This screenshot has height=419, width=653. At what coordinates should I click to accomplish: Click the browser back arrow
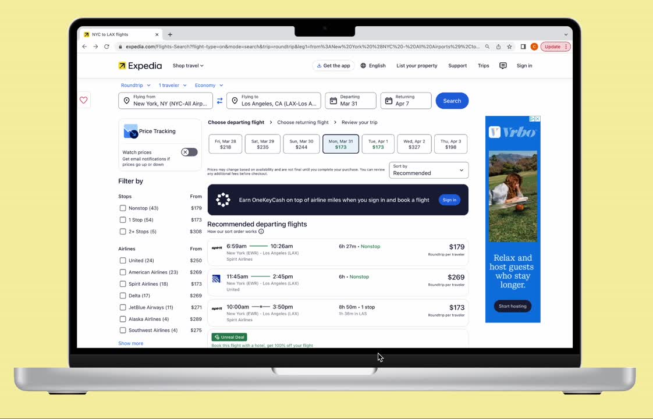[84, 47]
